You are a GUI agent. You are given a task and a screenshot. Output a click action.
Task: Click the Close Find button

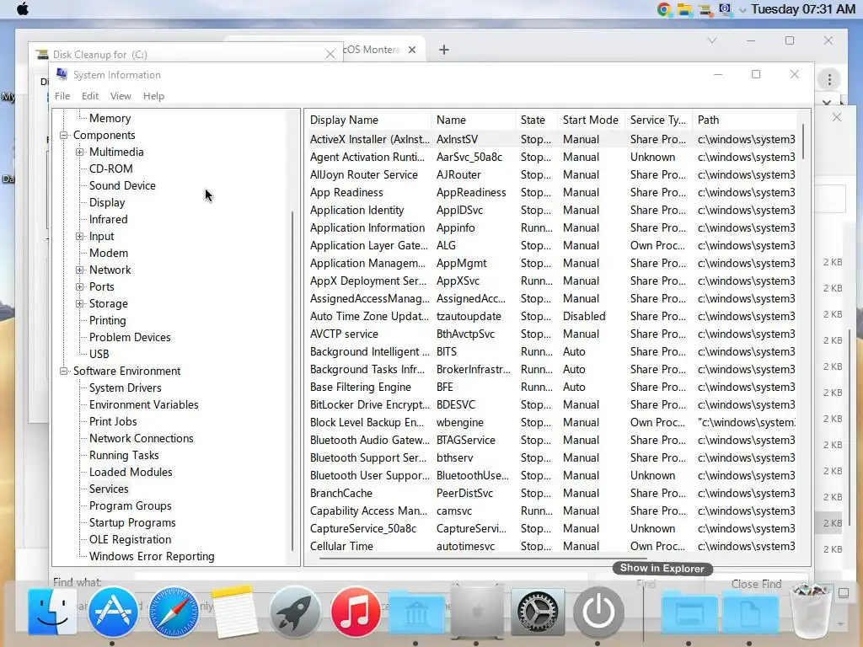tap(756, 584)
